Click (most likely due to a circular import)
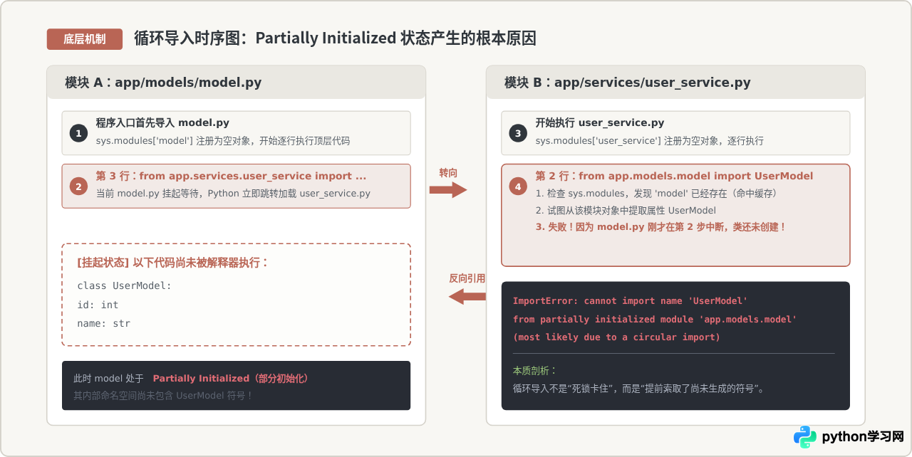Viewport: 912px width, 457px height. coord(616,337)
